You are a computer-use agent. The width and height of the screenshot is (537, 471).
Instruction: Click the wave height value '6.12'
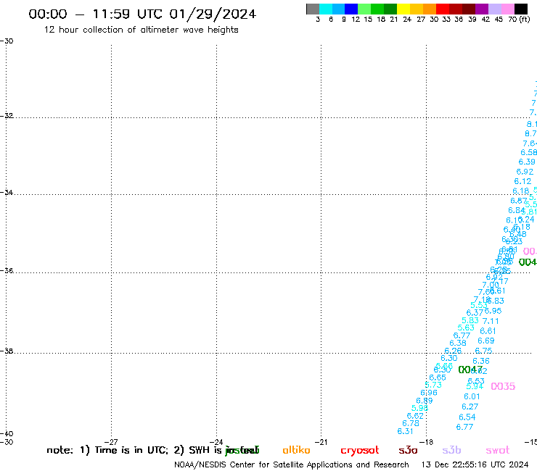[x=522, y=181]
